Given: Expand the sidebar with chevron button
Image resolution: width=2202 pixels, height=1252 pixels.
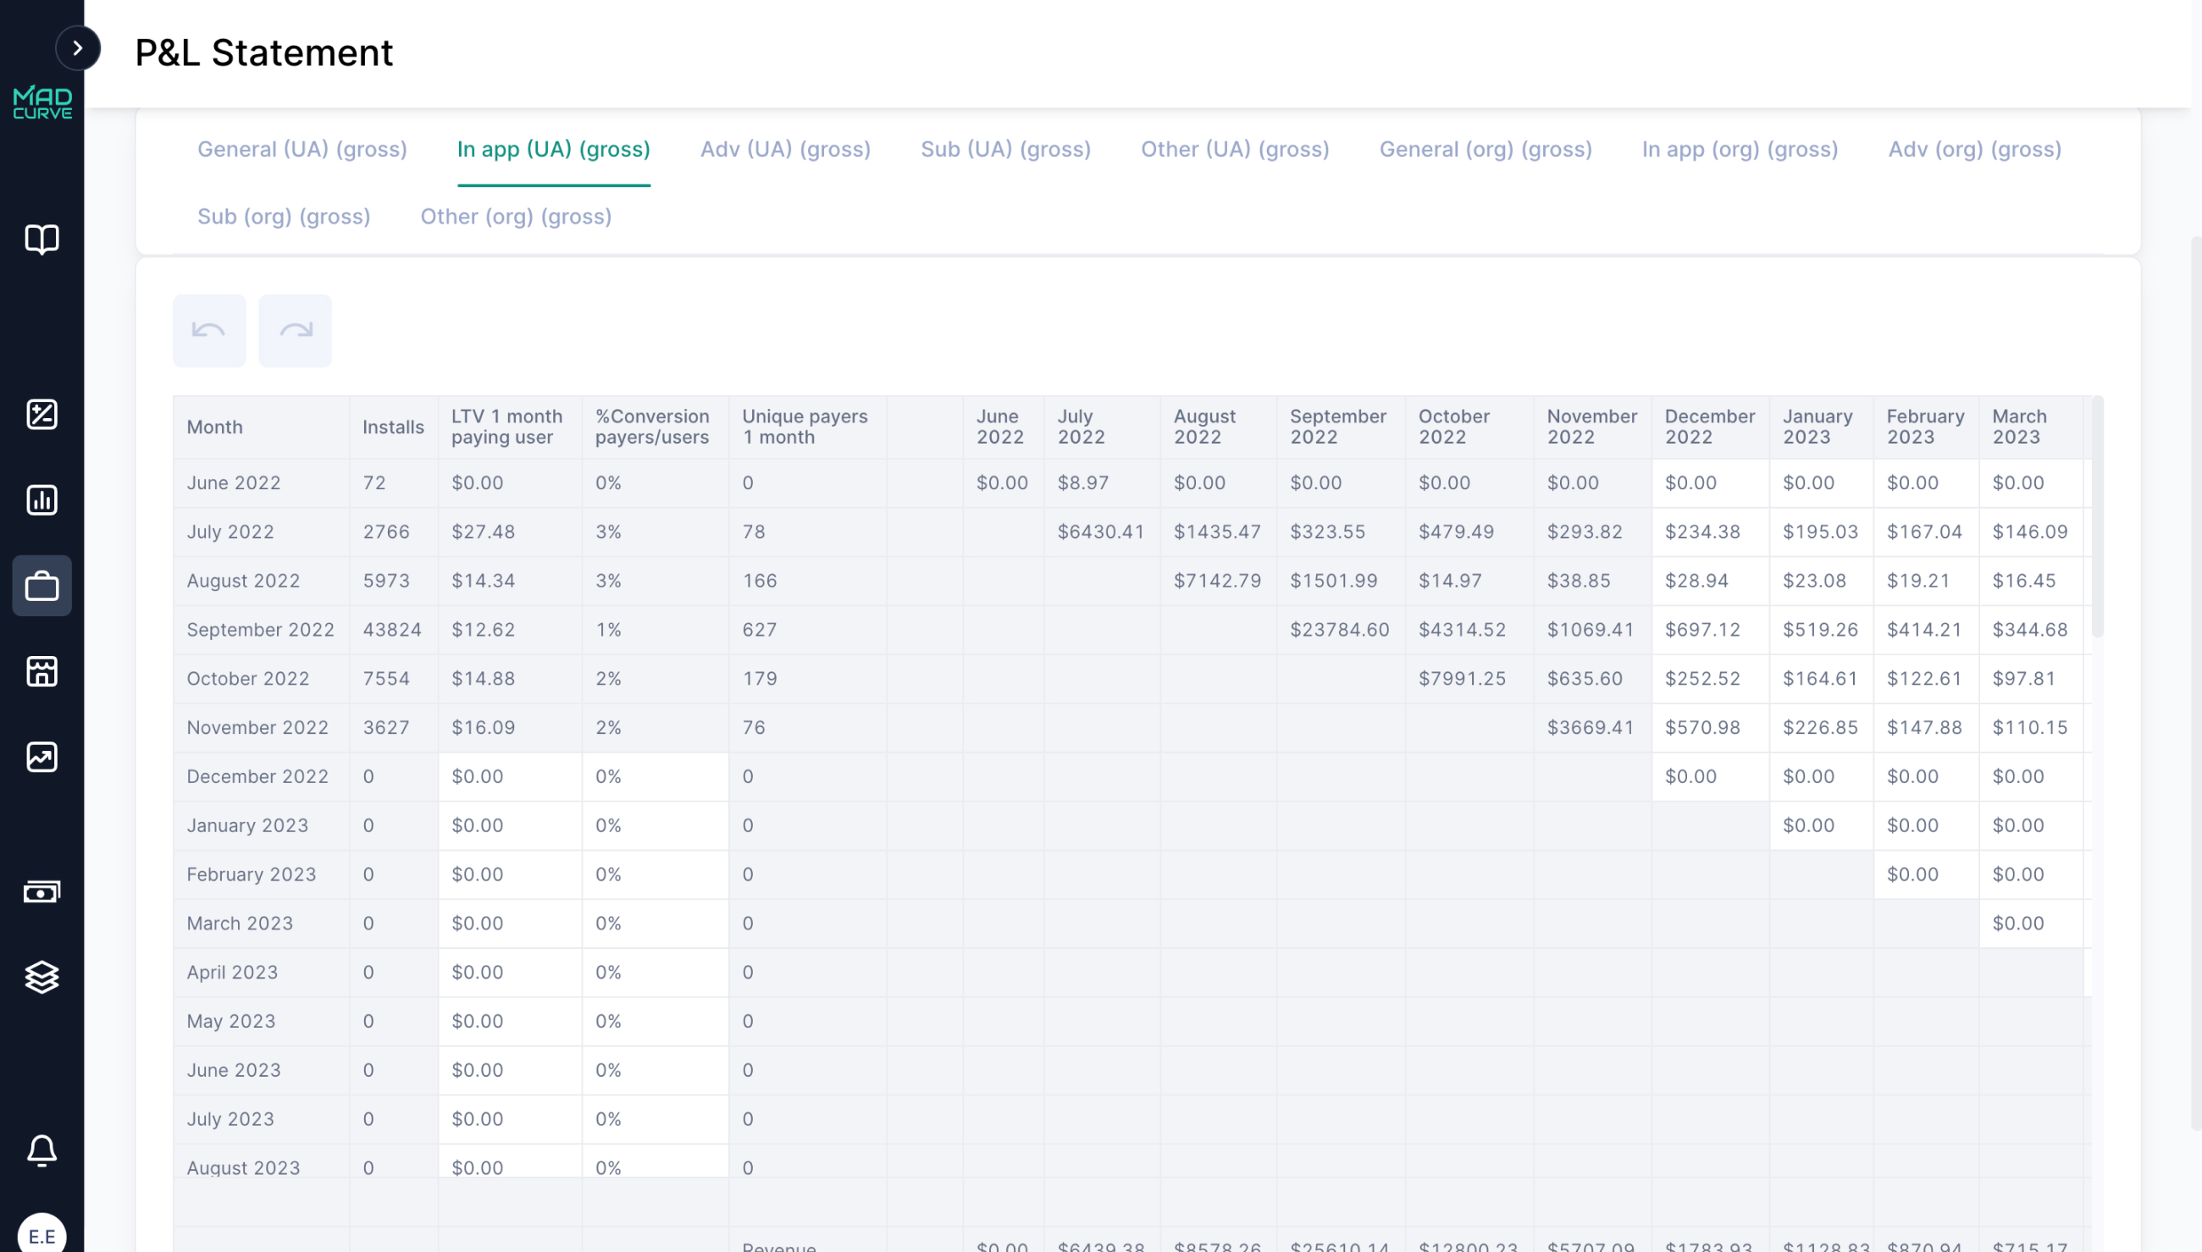Looking at the screenshot, I should (77, 48).
